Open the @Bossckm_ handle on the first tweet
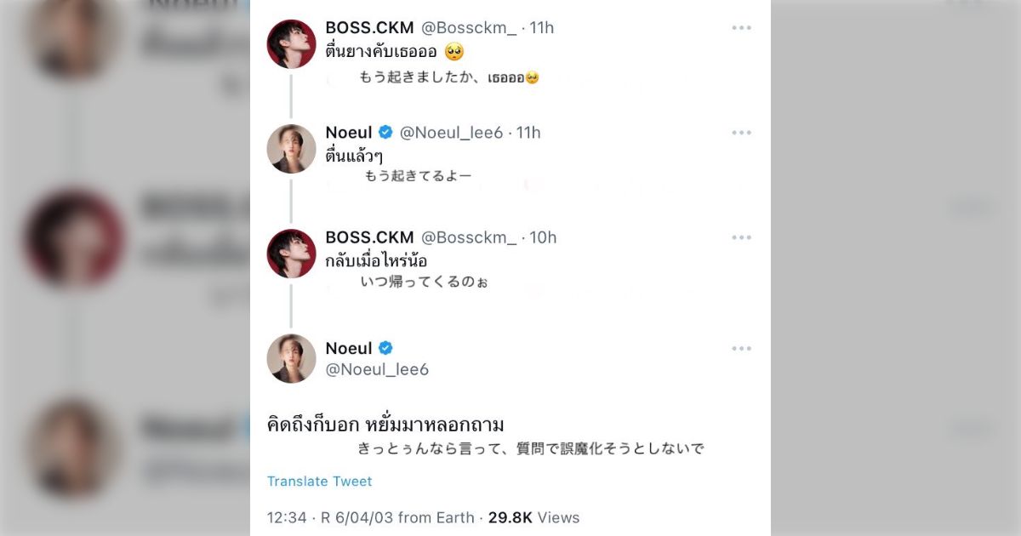This screenshot has height=536, width=1021. point(469,28)
